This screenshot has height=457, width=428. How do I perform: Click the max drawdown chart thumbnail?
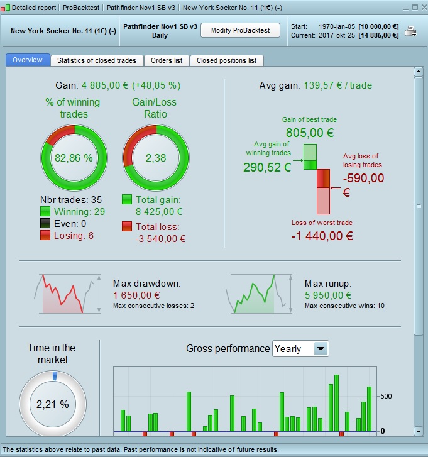click(68, 294)
